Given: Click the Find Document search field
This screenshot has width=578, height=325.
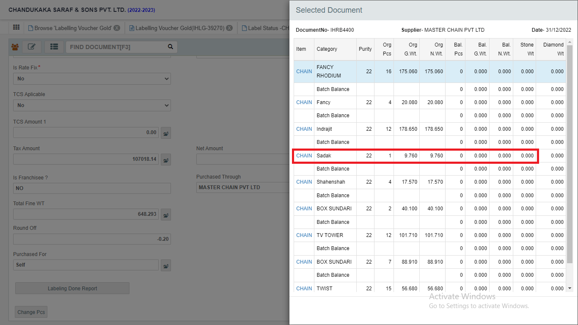Looking at the screenshot, I should 116,47.
